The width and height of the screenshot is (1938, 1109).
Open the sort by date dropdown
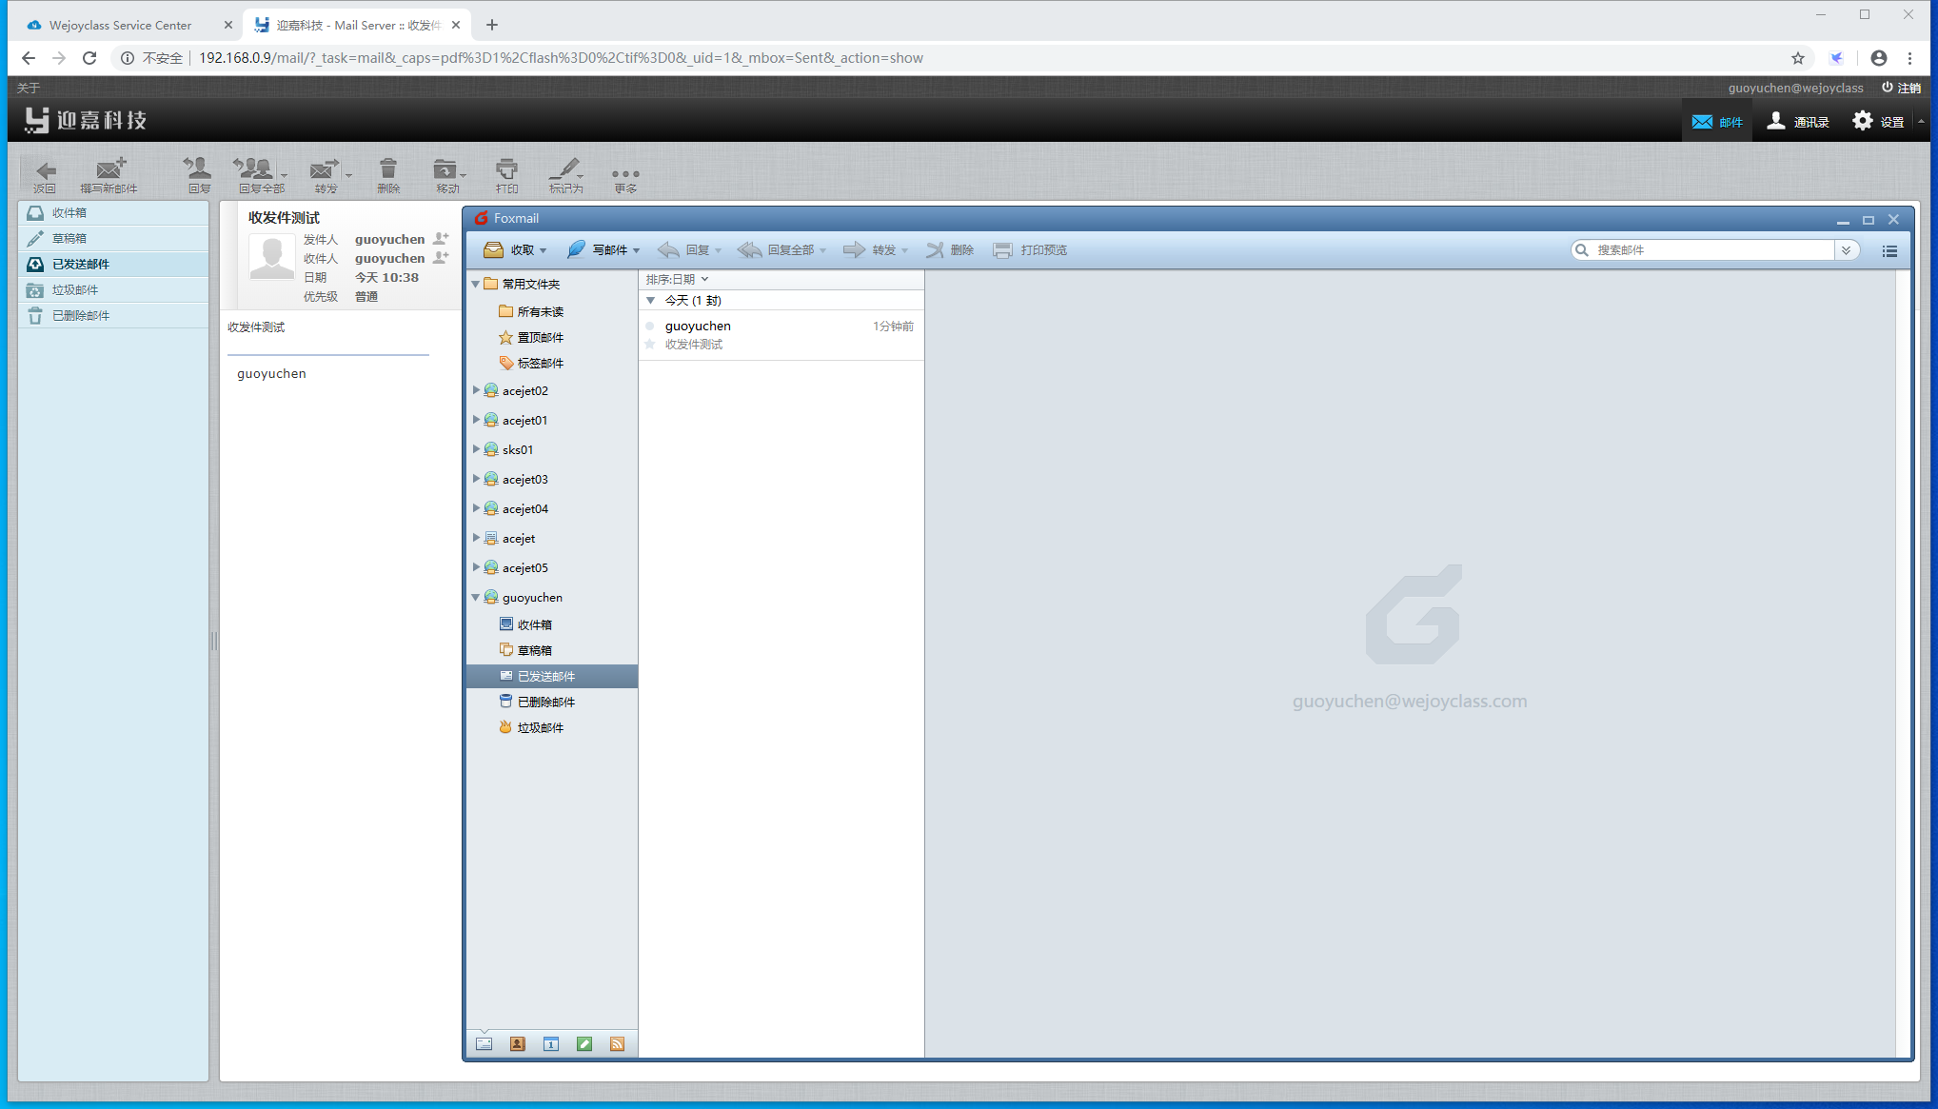pos(677,279)
